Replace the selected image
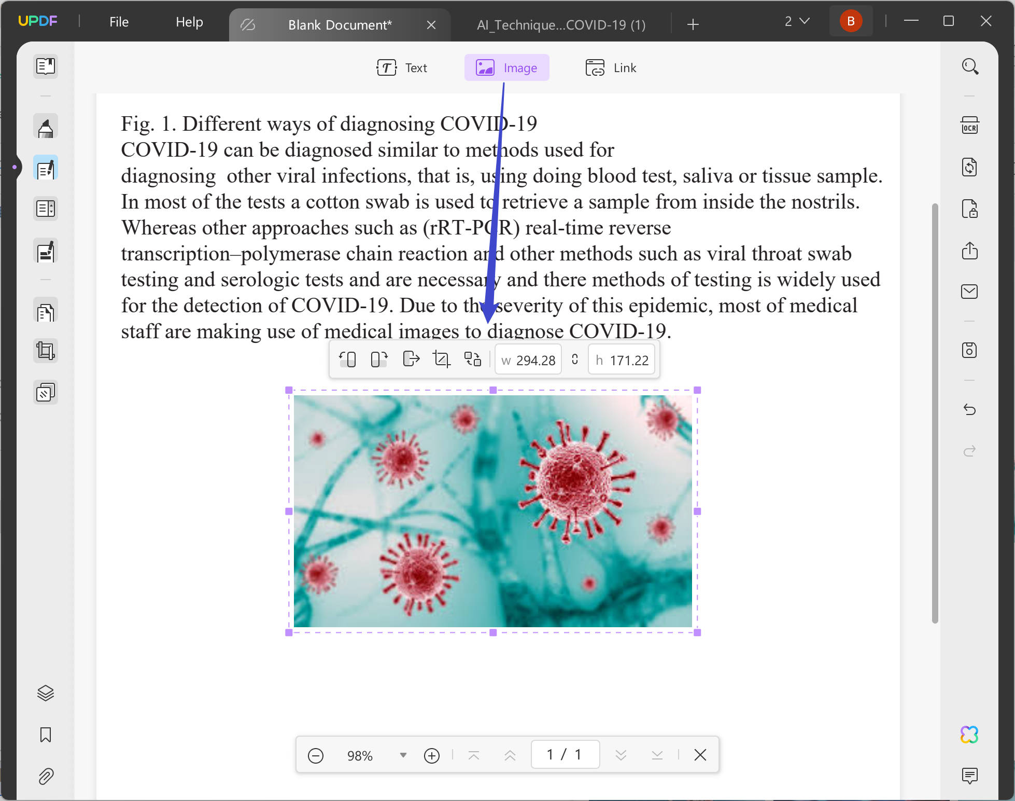1015x801 pixels. [x=473, y=358]
